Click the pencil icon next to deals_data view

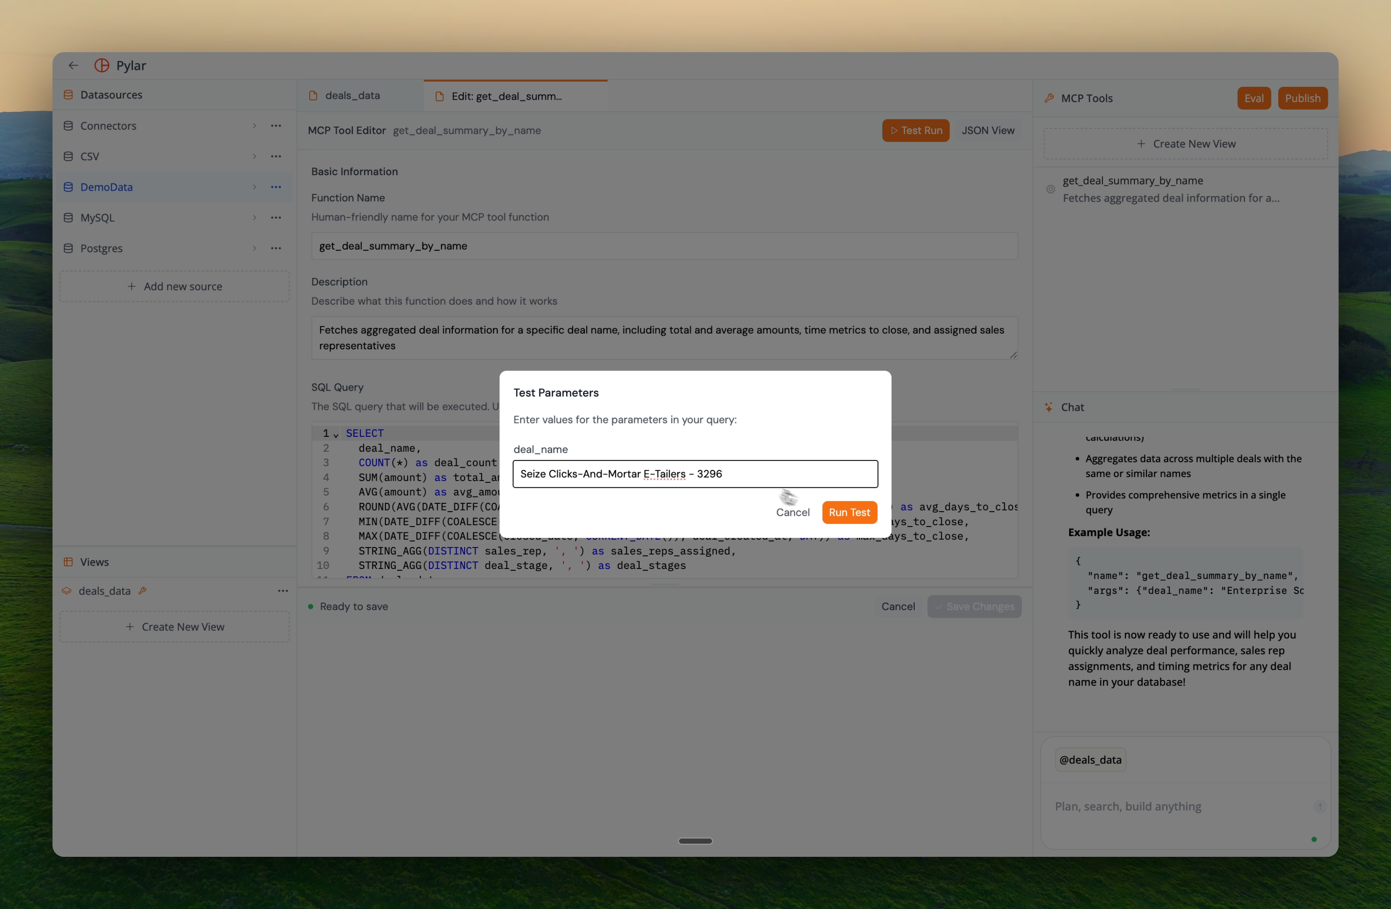coord(143,591)
